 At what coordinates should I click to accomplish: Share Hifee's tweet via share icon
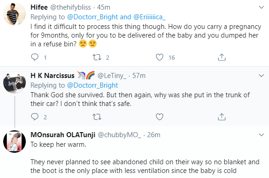222,57
